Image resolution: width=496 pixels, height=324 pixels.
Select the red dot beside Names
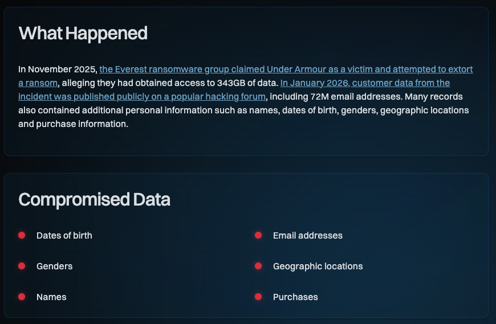22,297
